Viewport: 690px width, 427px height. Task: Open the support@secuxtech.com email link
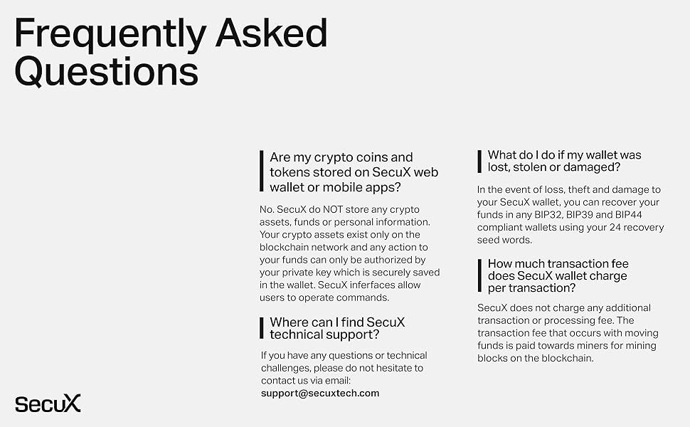coord(319,393)
